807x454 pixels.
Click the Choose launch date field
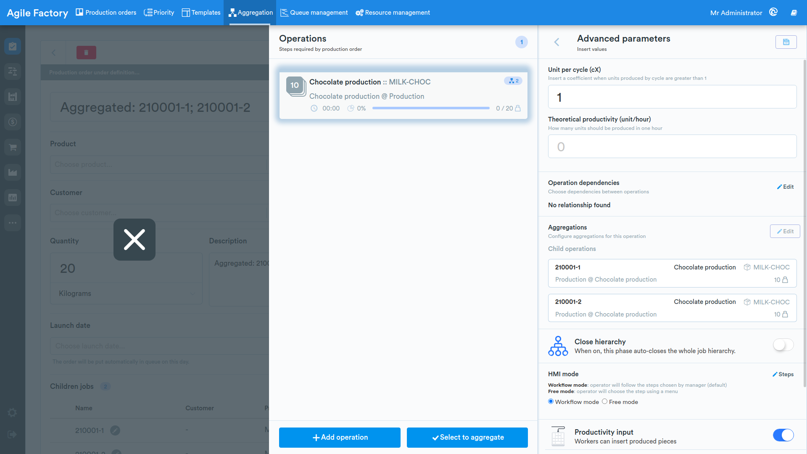coord(159,346)
